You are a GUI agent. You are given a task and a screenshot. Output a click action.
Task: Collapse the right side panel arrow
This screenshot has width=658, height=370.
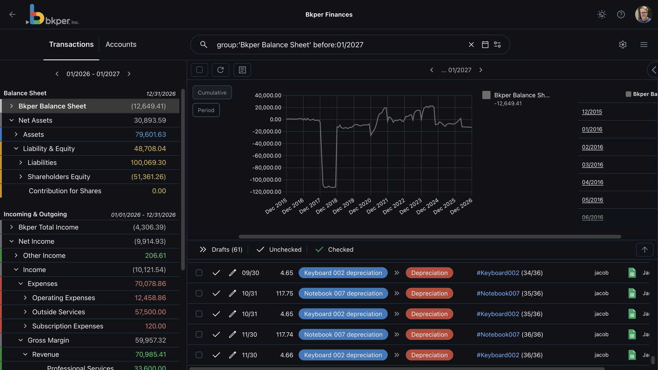coord(654,70)
